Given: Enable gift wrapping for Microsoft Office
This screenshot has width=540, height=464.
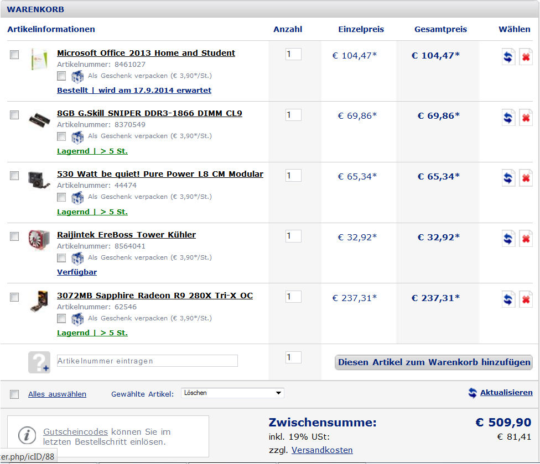Looking at the screenshot, I should pos(61,76).
